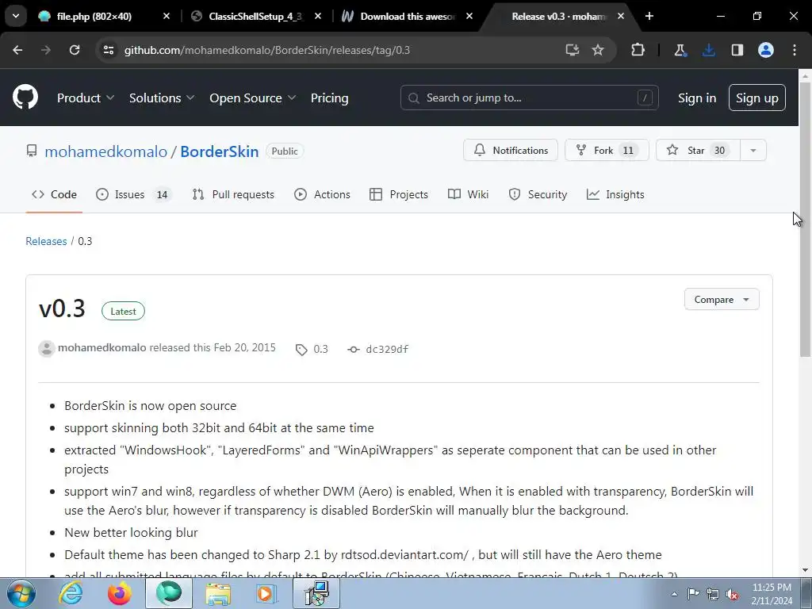Click the install app icon in address bar

pyautogui.click(x=572, y=50)
